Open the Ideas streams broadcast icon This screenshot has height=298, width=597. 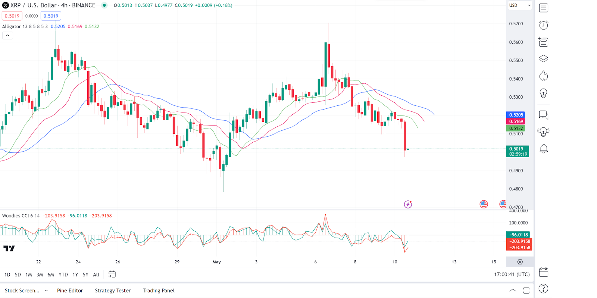544,131
